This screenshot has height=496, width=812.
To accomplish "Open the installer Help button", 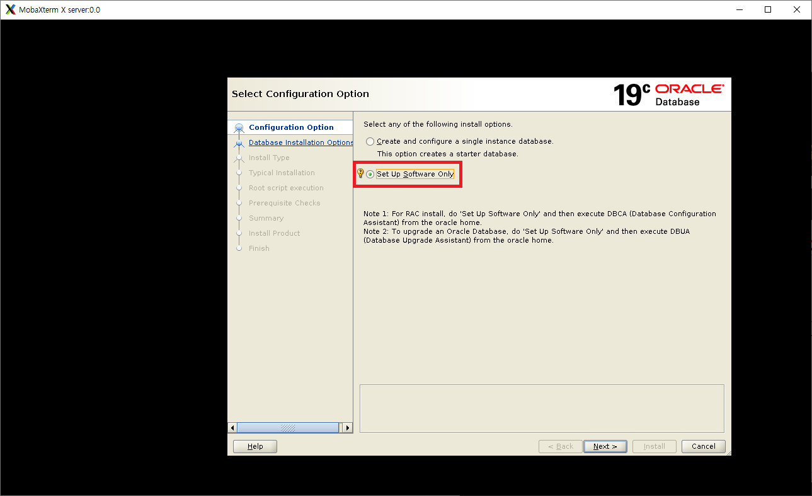I will 255,446.
